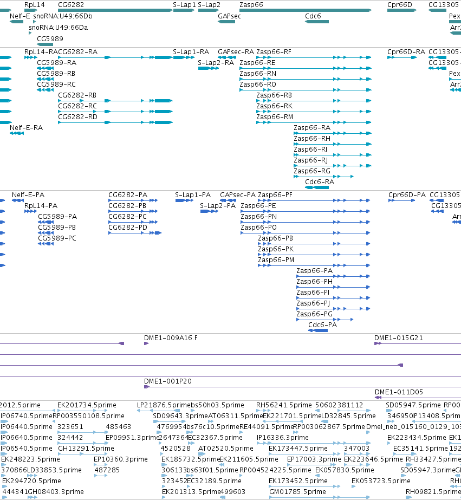Open EST EK053723.5prime
The width and height of the screenshot is (461, 500).
[x=381, y=481]
